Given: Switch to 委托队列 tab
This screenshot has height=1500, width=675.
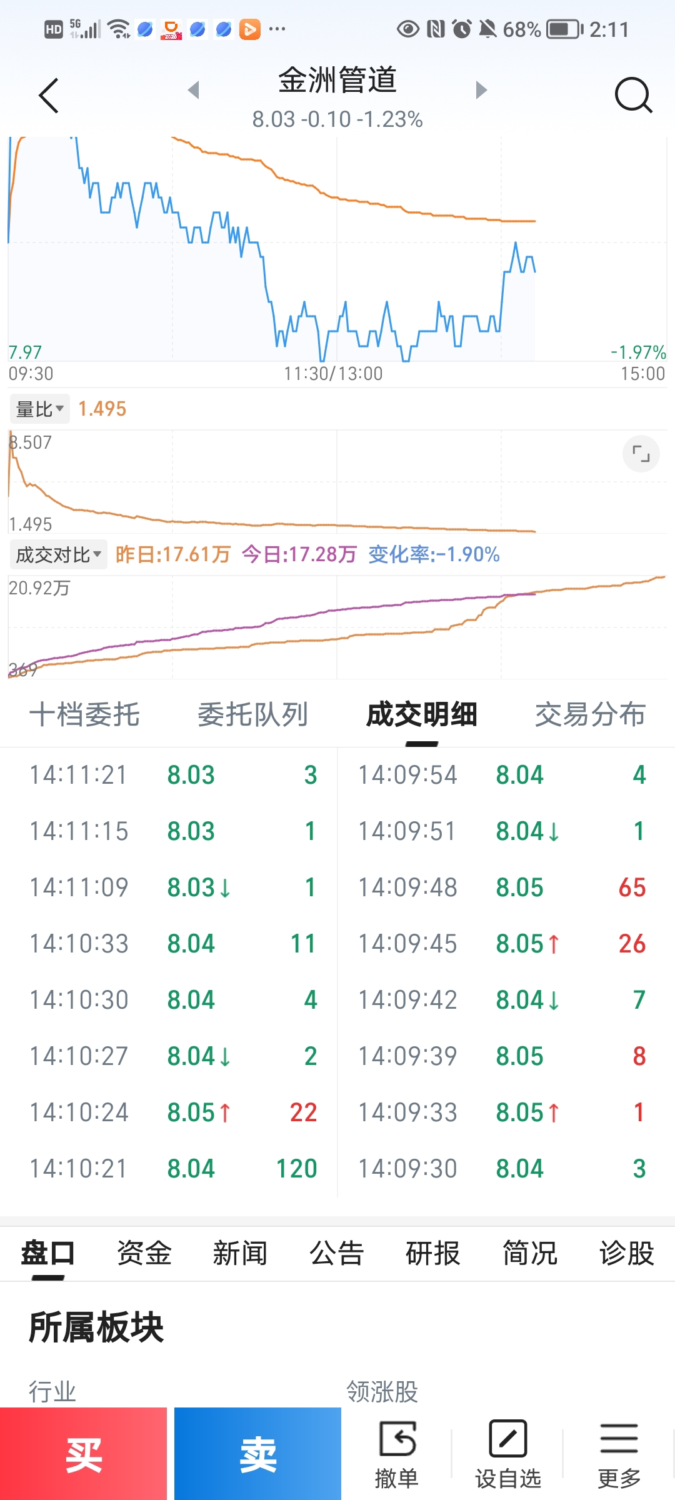Looking at the screenshot, I should click(x=252, y=714).
